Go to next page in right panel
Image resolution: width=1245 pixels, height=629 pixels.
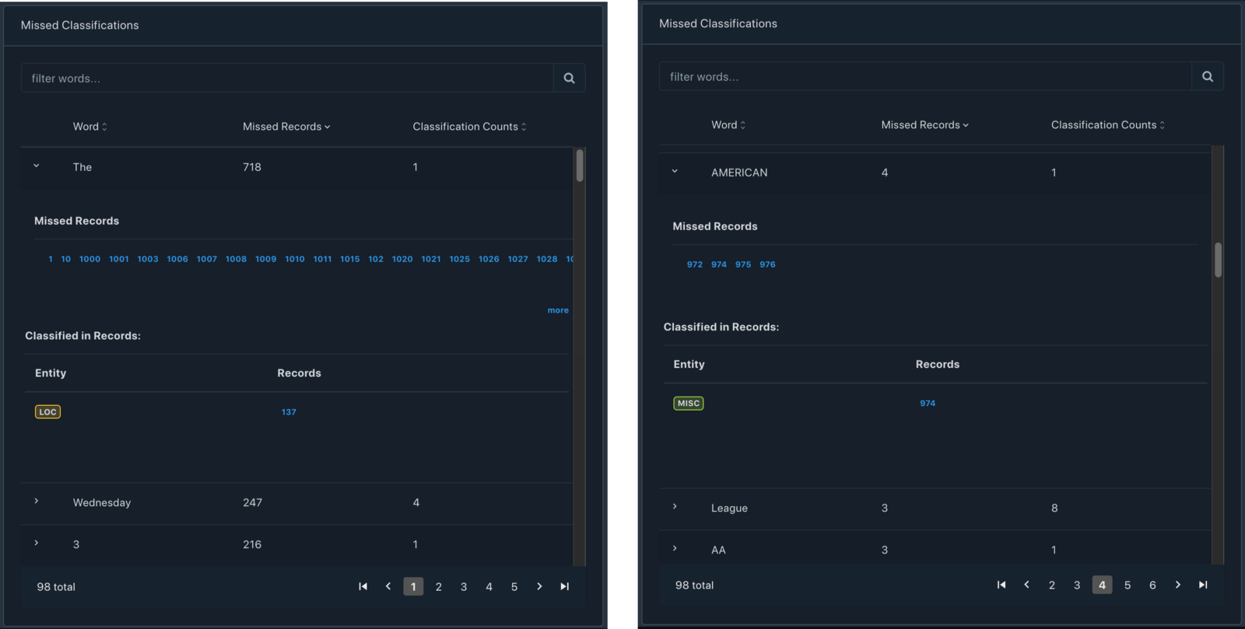tap(1178, 585)
